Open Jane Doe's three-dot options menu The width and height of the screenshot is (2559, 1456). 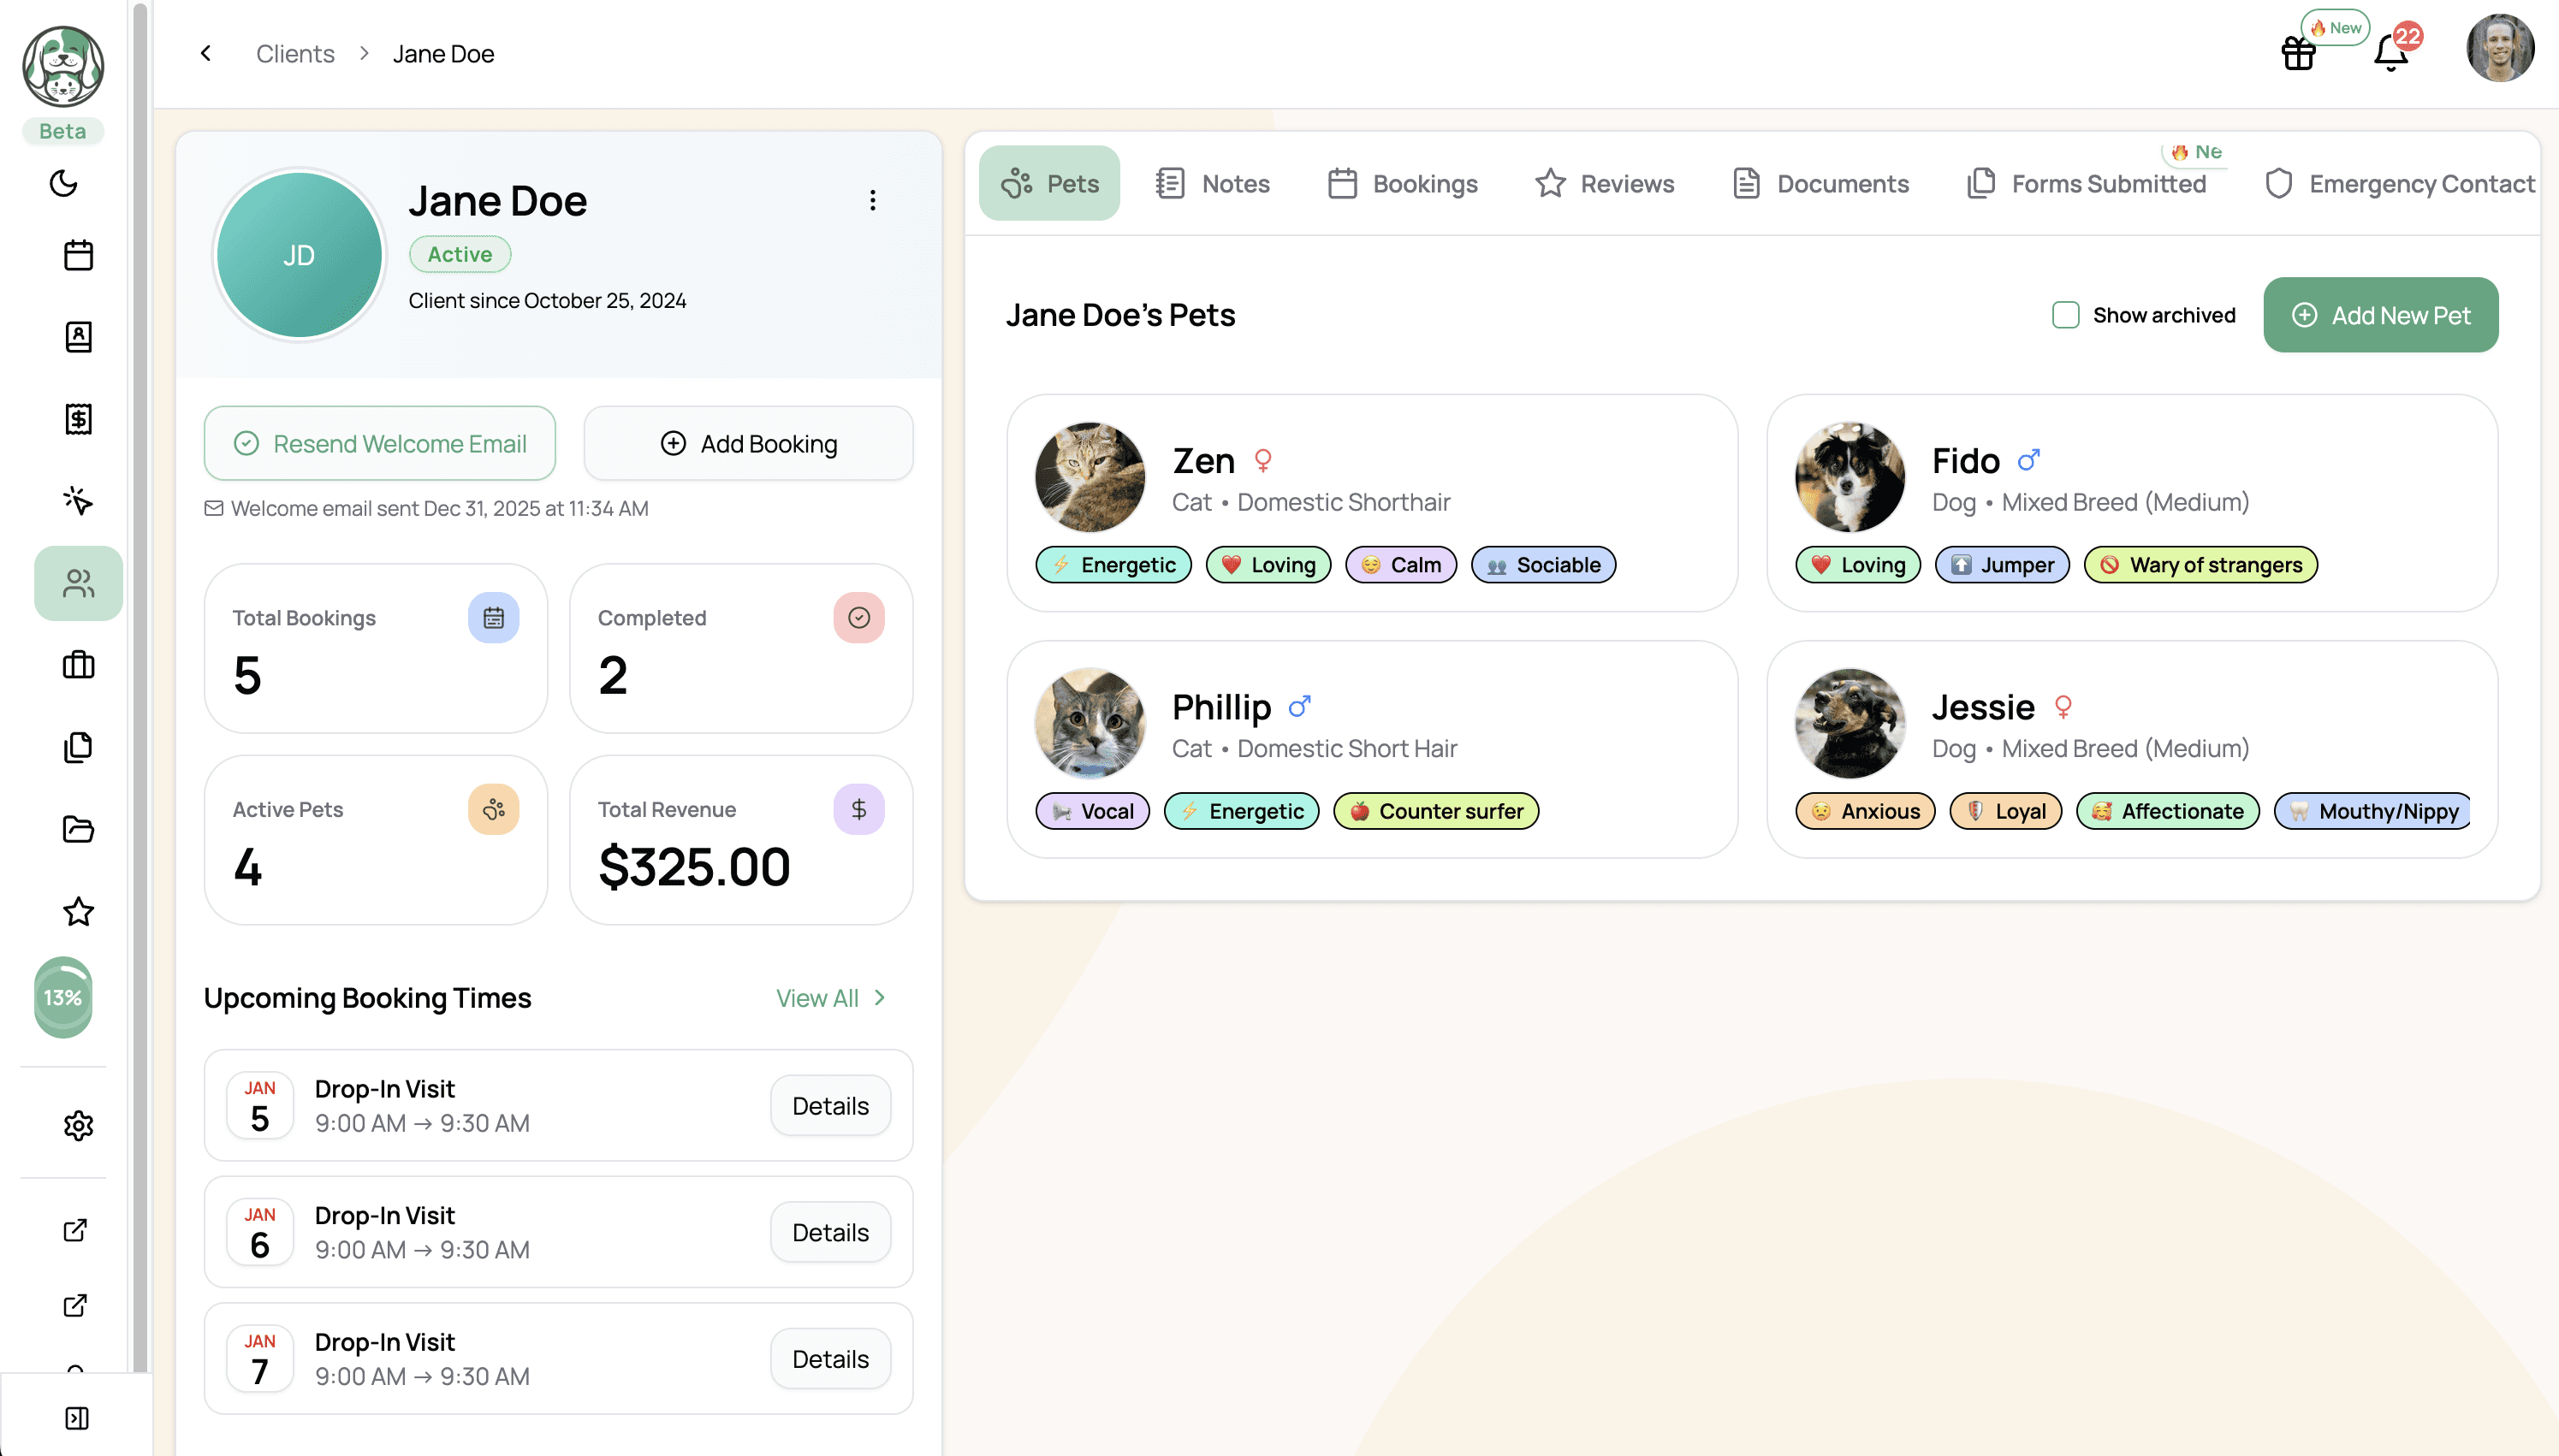coord(872,201)
